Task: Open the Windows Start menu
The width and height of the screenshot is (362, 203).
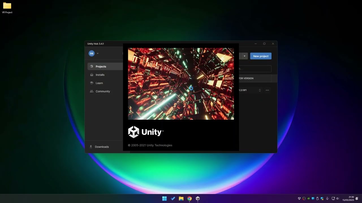Action: 164,198
